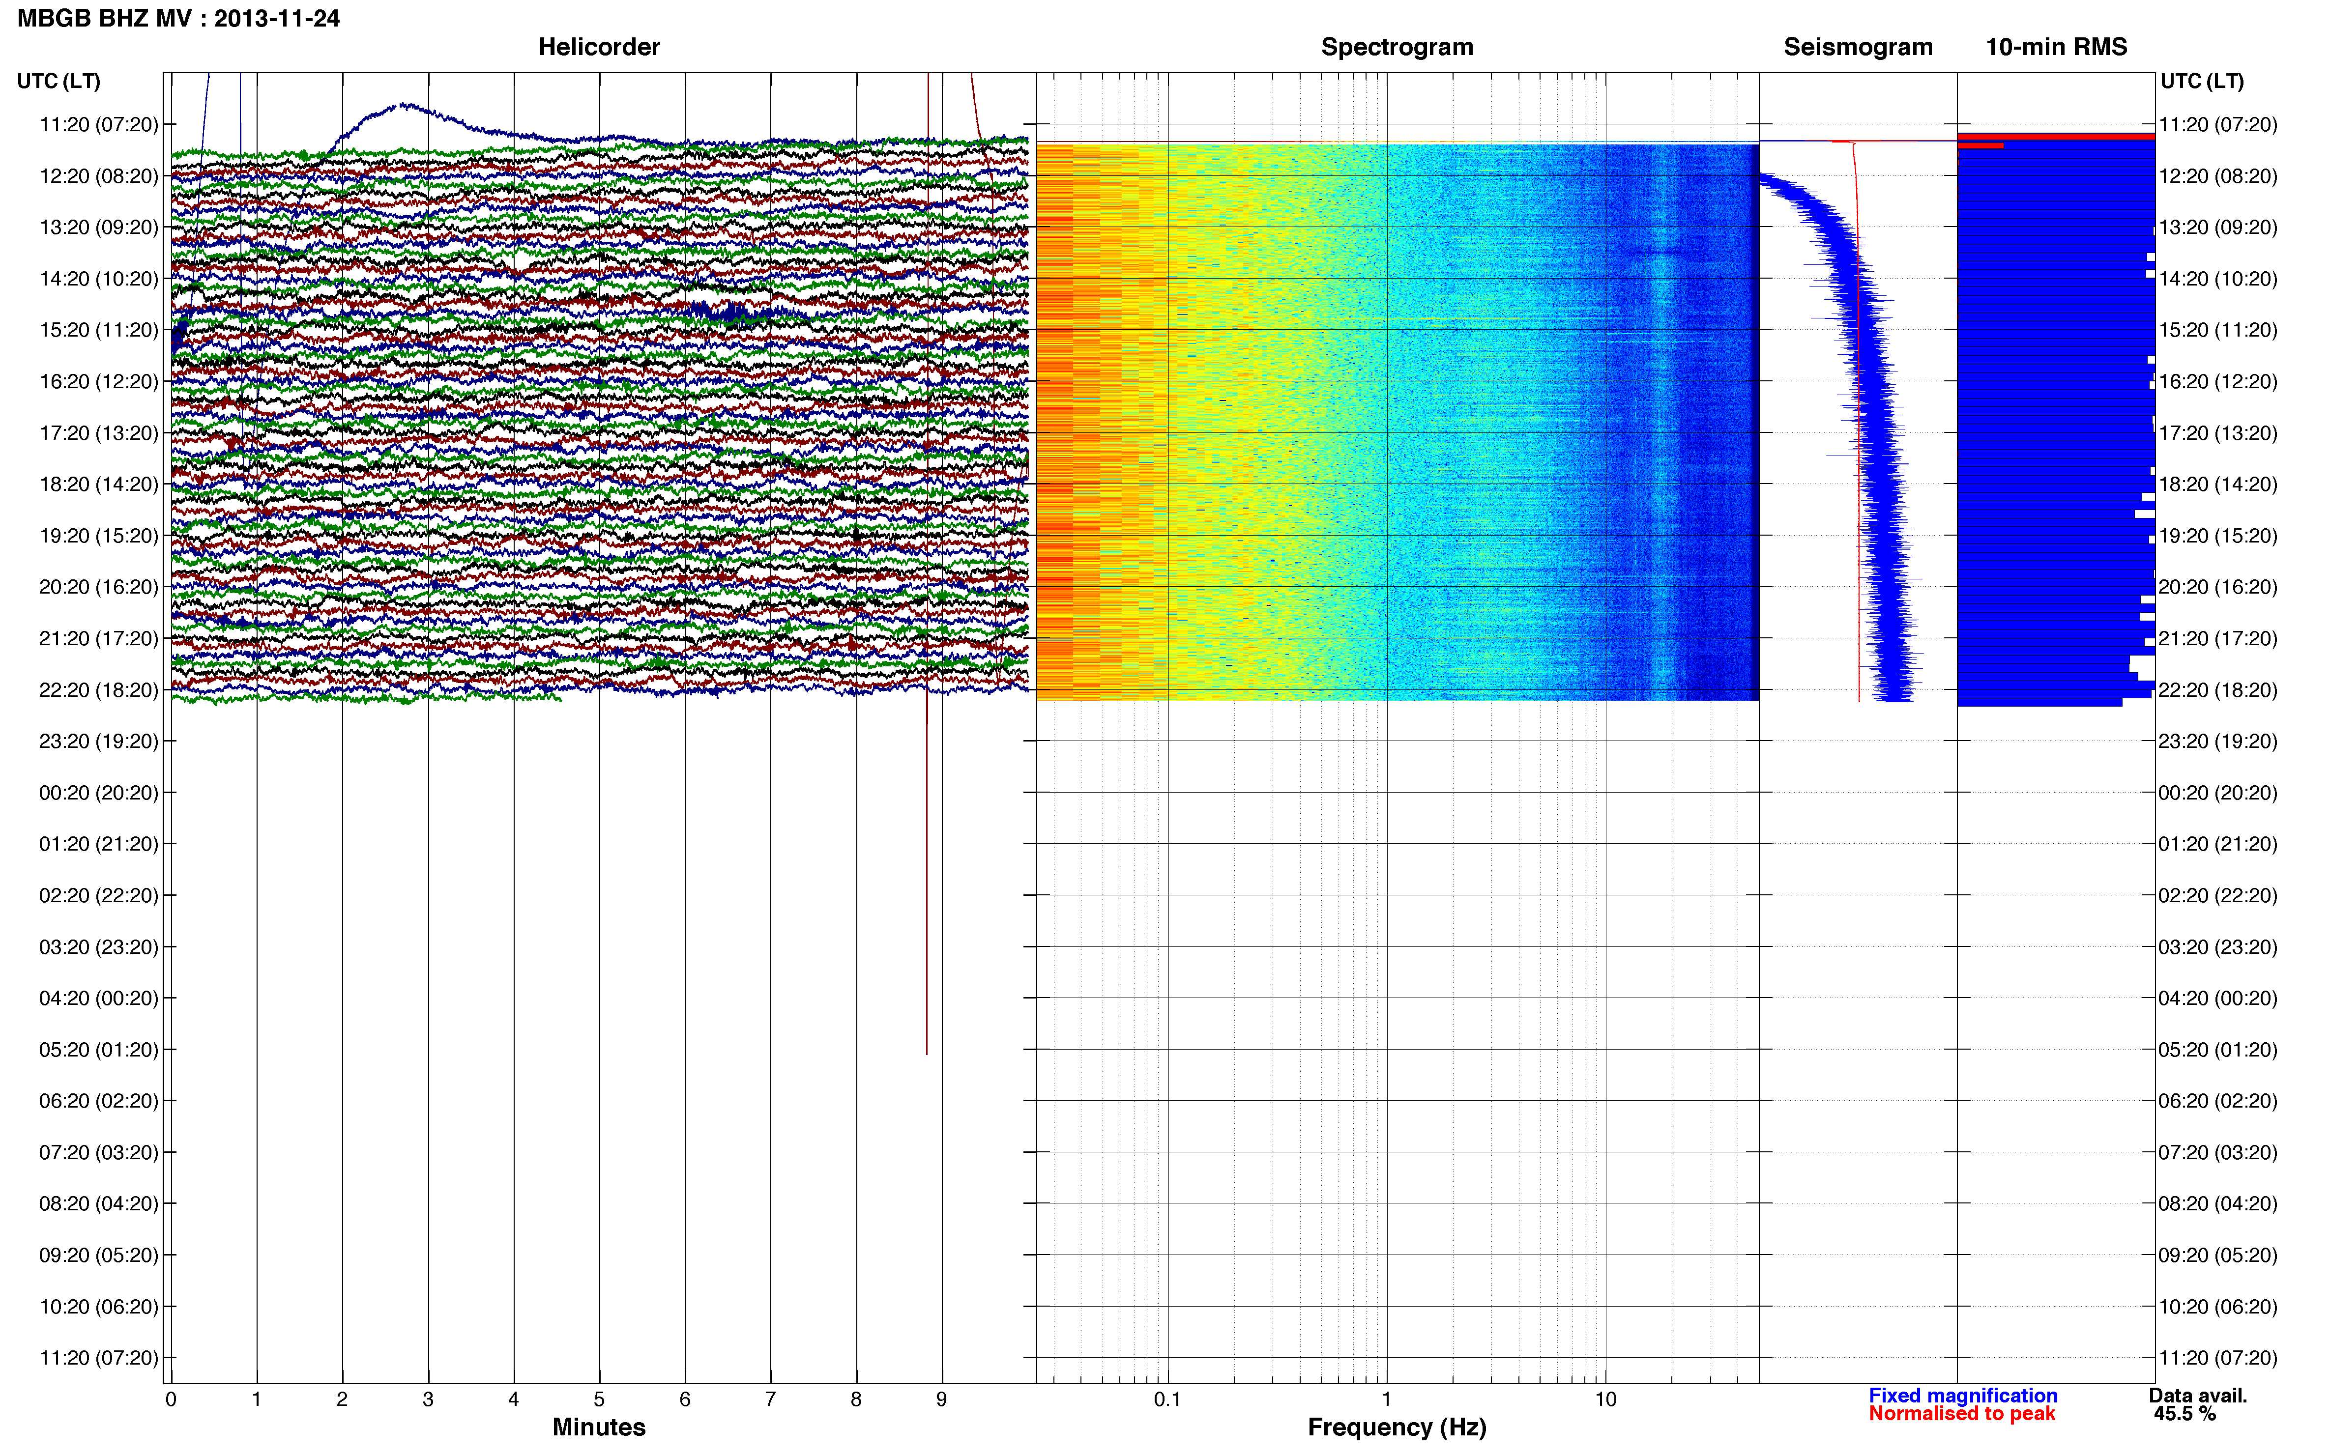2330x1456 pixels.
Task: Click 14:20 (10:20) on the Helicorder axis
Action: coord(98,279)
